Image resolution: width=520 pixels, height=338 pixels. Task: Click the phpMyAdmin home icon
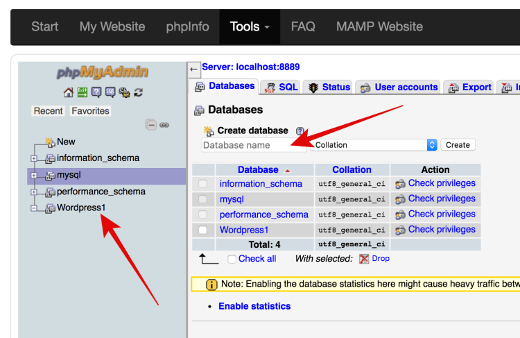(x=69, y=92)
